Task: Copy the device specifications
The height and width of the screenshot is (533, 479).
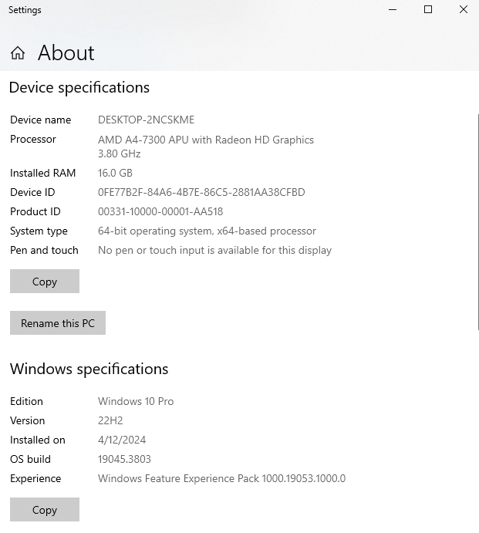Action: click(x=45, y=281)
